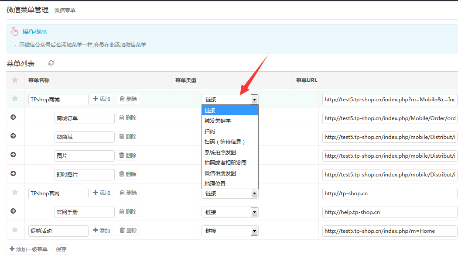Click the star icon in table header
Image resolution: width=458 pixels, height=266 pixels.
15,80
